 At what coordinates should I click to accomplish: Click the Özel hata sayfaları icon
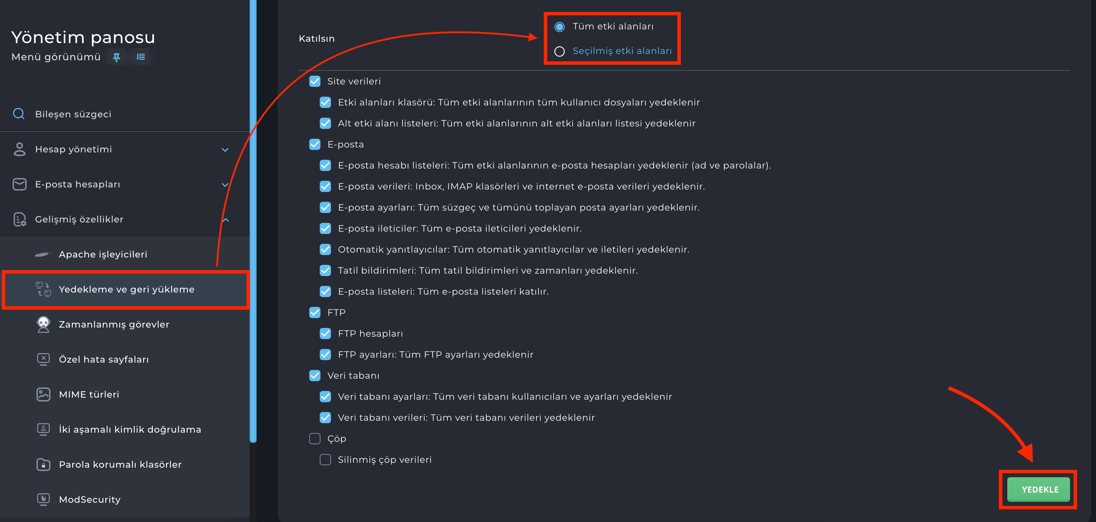pos(43,359)
